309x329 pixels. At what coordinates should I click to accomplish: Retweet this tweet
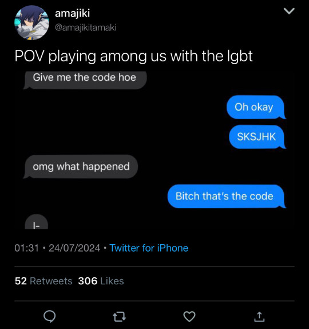pyautogui.click(x=120, y=316)
